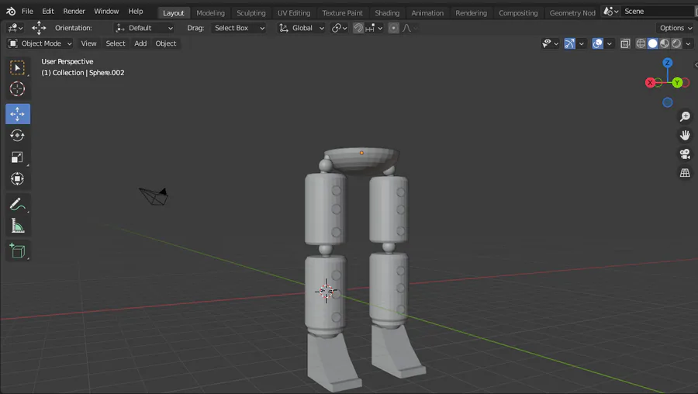Open gizmo settings dropdown arrow
This screenshot has width=698, height=394.
[581, 43]
